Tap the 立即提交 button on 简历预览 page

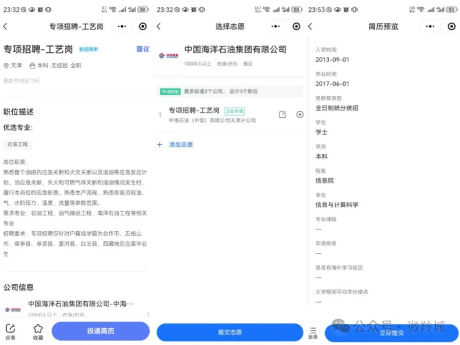391,334
